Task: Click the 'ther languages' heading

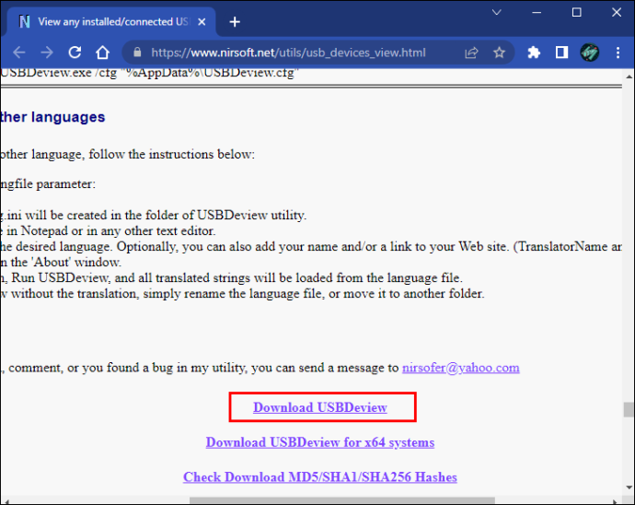Action: (x=52, y=117)
